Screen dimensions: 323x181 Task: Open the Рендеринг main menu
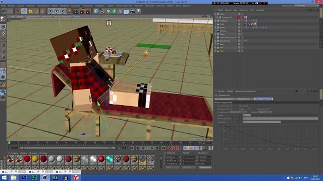pyautogui.click(x=99, y=6)
